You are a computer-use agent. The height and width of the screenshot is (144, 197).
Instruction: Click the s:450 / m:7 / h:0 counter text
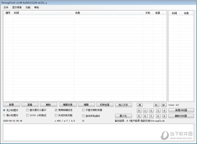[x=65, y=121]
